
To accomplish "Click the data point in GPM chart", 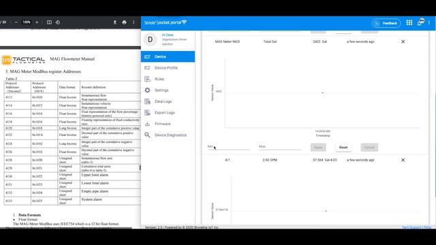I will click(x=326, y=211).
